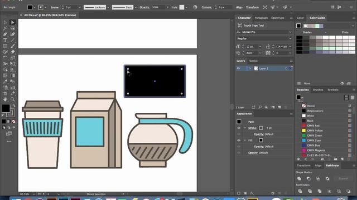This screenshot has height=200, width=357.
Task: Select the Type tool
Action: point(5,40)
